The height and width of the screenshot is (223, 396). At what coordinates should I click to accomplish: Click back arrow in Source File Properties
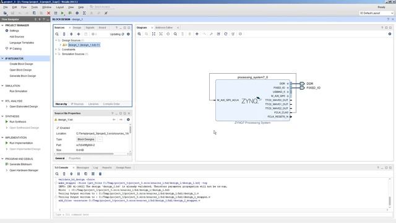pyautogui.click(x=114, y=120)
